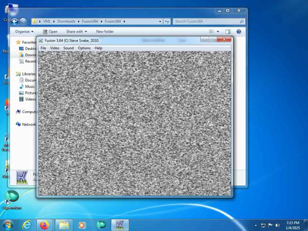This screenshot has width=308, height=231.
Task: Toggle the Explorer preview pane icon
Action: click(x=228, y=32)
